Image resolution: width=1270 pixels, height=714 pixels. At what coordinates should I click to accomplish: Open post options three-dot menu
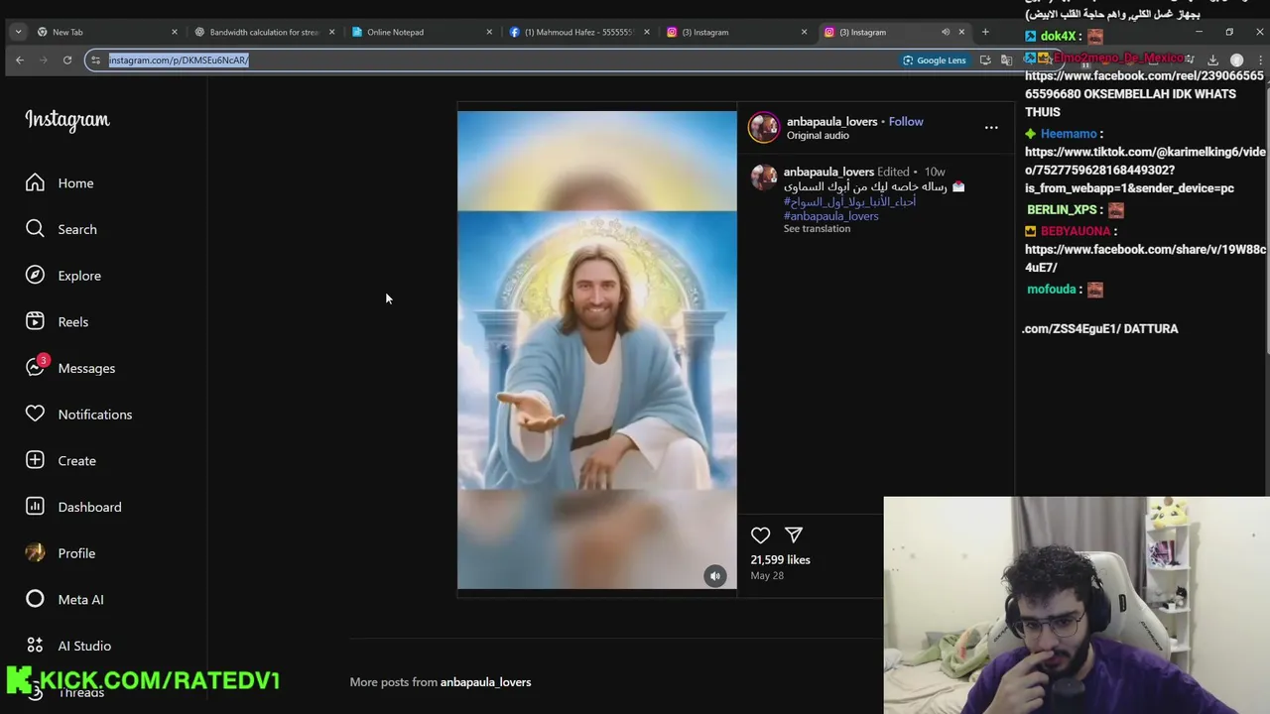(991, 127)
